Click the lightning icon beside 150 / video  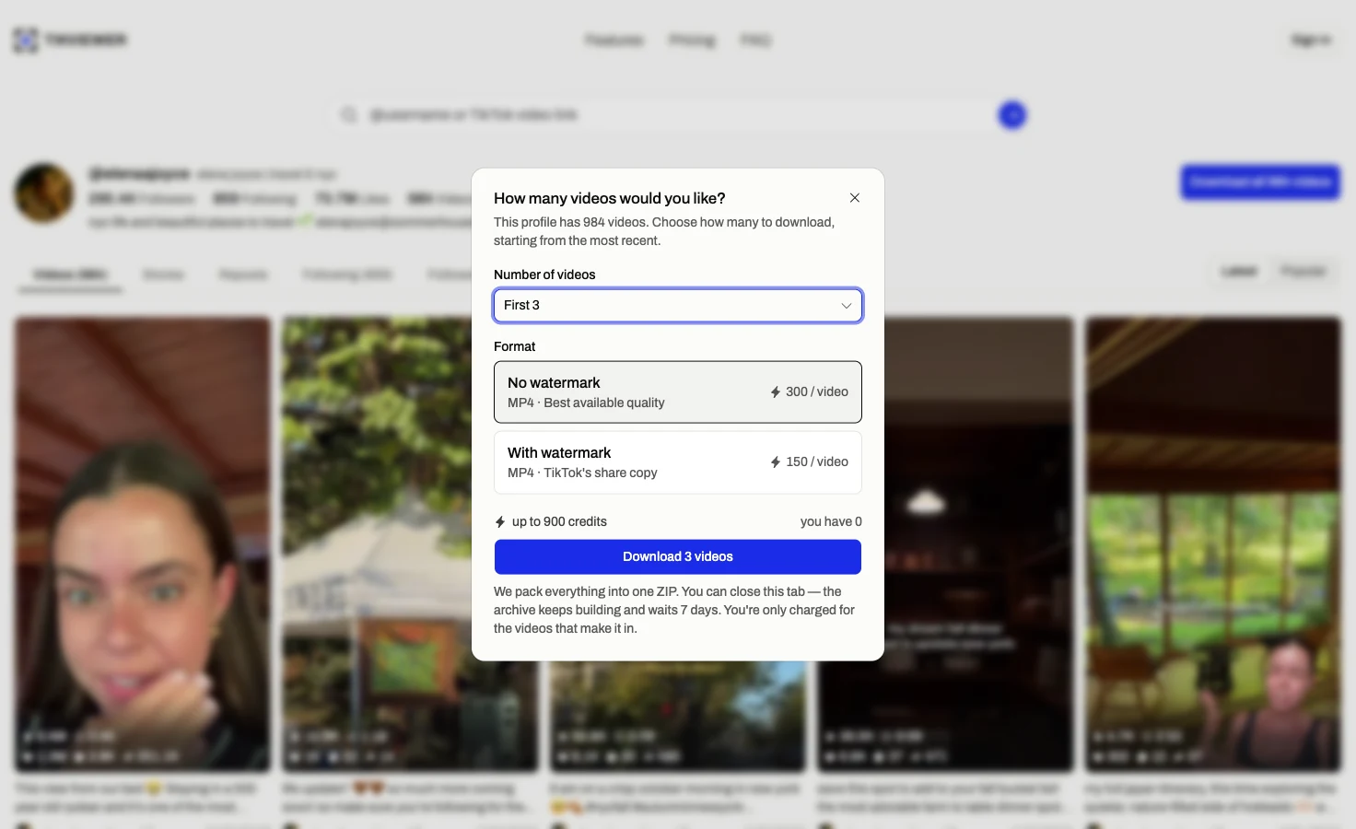point(776,462)
